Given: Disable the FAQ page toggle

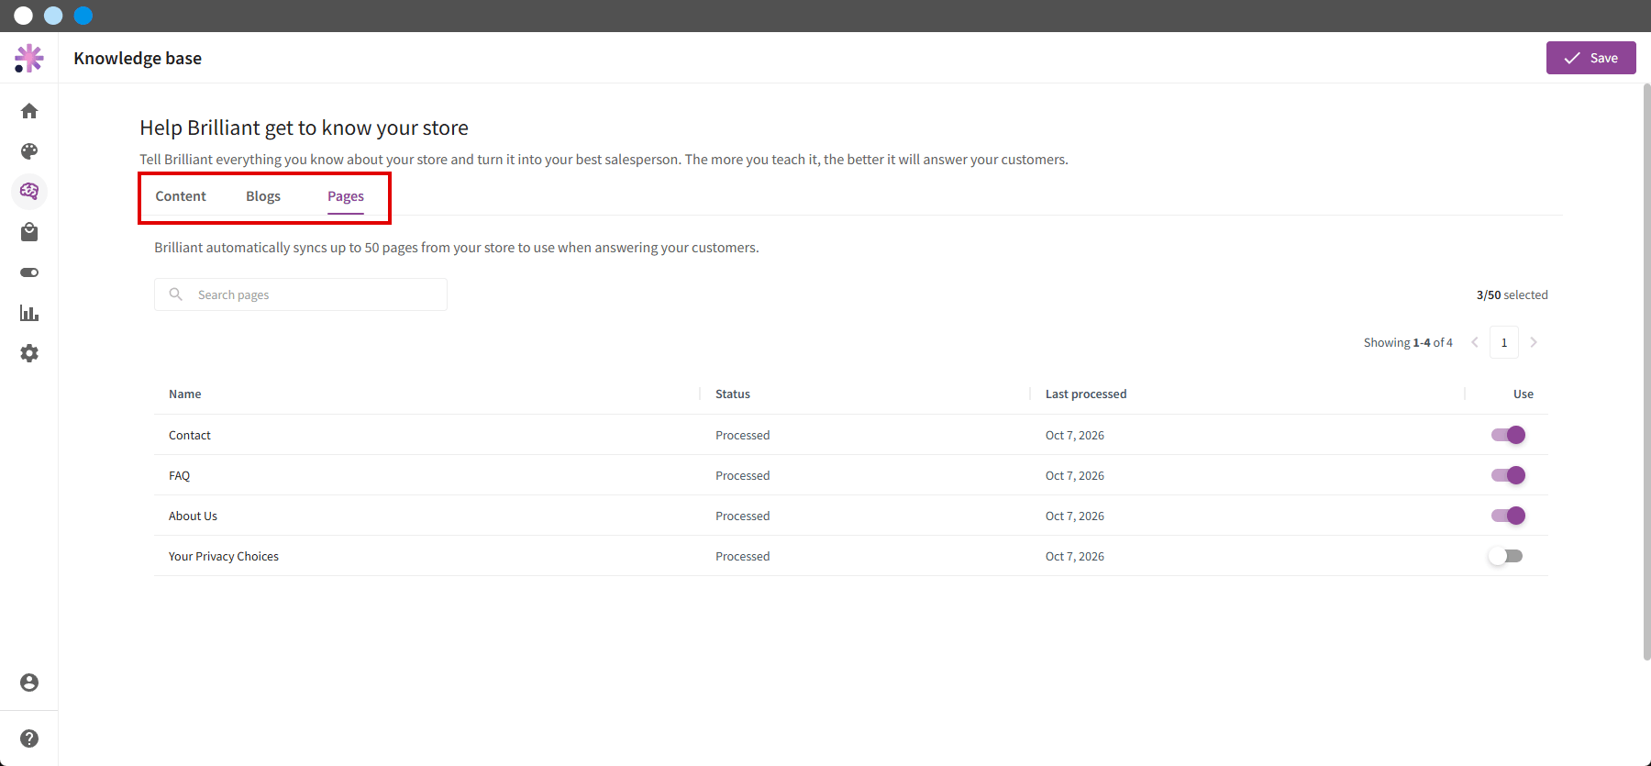Looking at the screenshot, I should (x=1508, y=475).
